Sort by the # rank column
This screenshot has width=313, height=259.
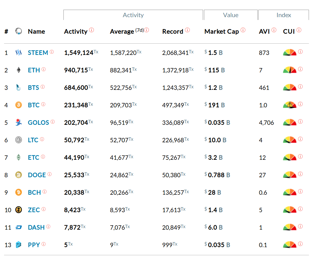(x=6, y=32)
